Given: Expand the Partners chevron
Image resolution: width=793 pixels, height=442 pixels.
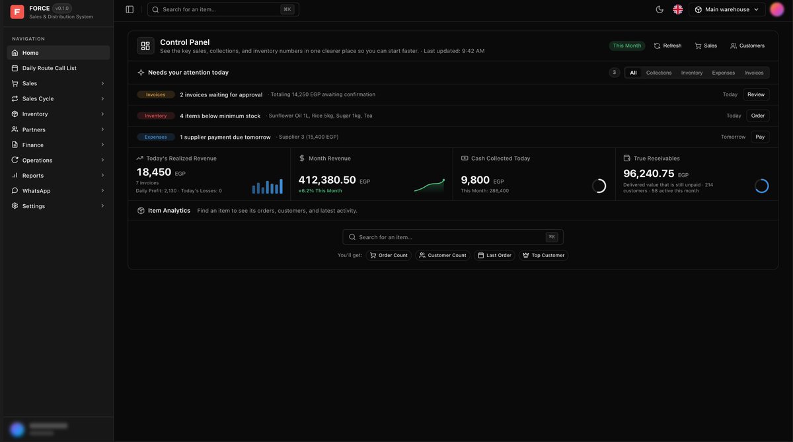Looking at the screenshot, I should click(x=102, y=129).
